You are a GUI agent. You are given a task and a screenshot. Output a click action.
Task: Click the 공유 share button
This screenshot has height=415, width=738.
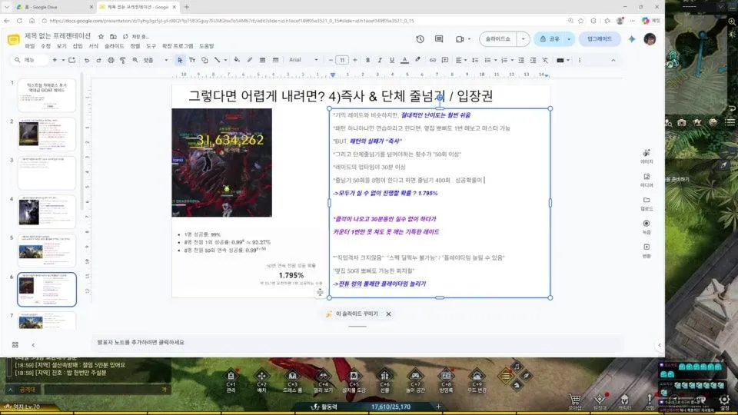(549, 39)
